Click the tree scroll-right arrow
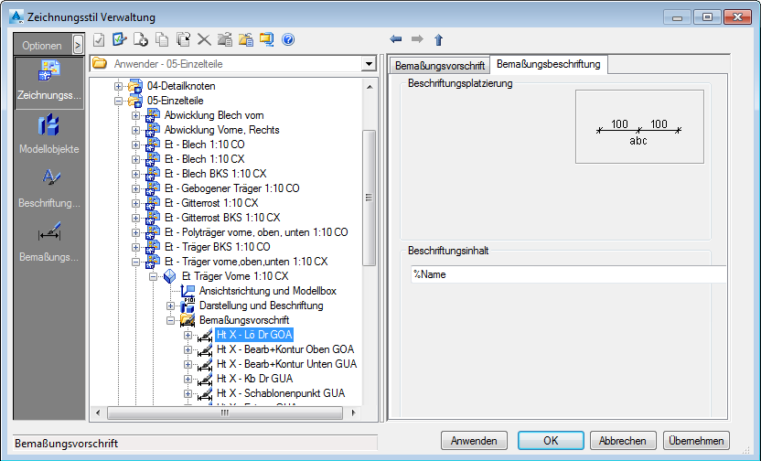The image size is (761, 461). (x=354, y=413)
